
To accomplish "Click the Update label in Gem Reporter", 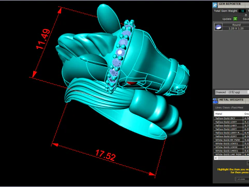I will pos(227,19).
